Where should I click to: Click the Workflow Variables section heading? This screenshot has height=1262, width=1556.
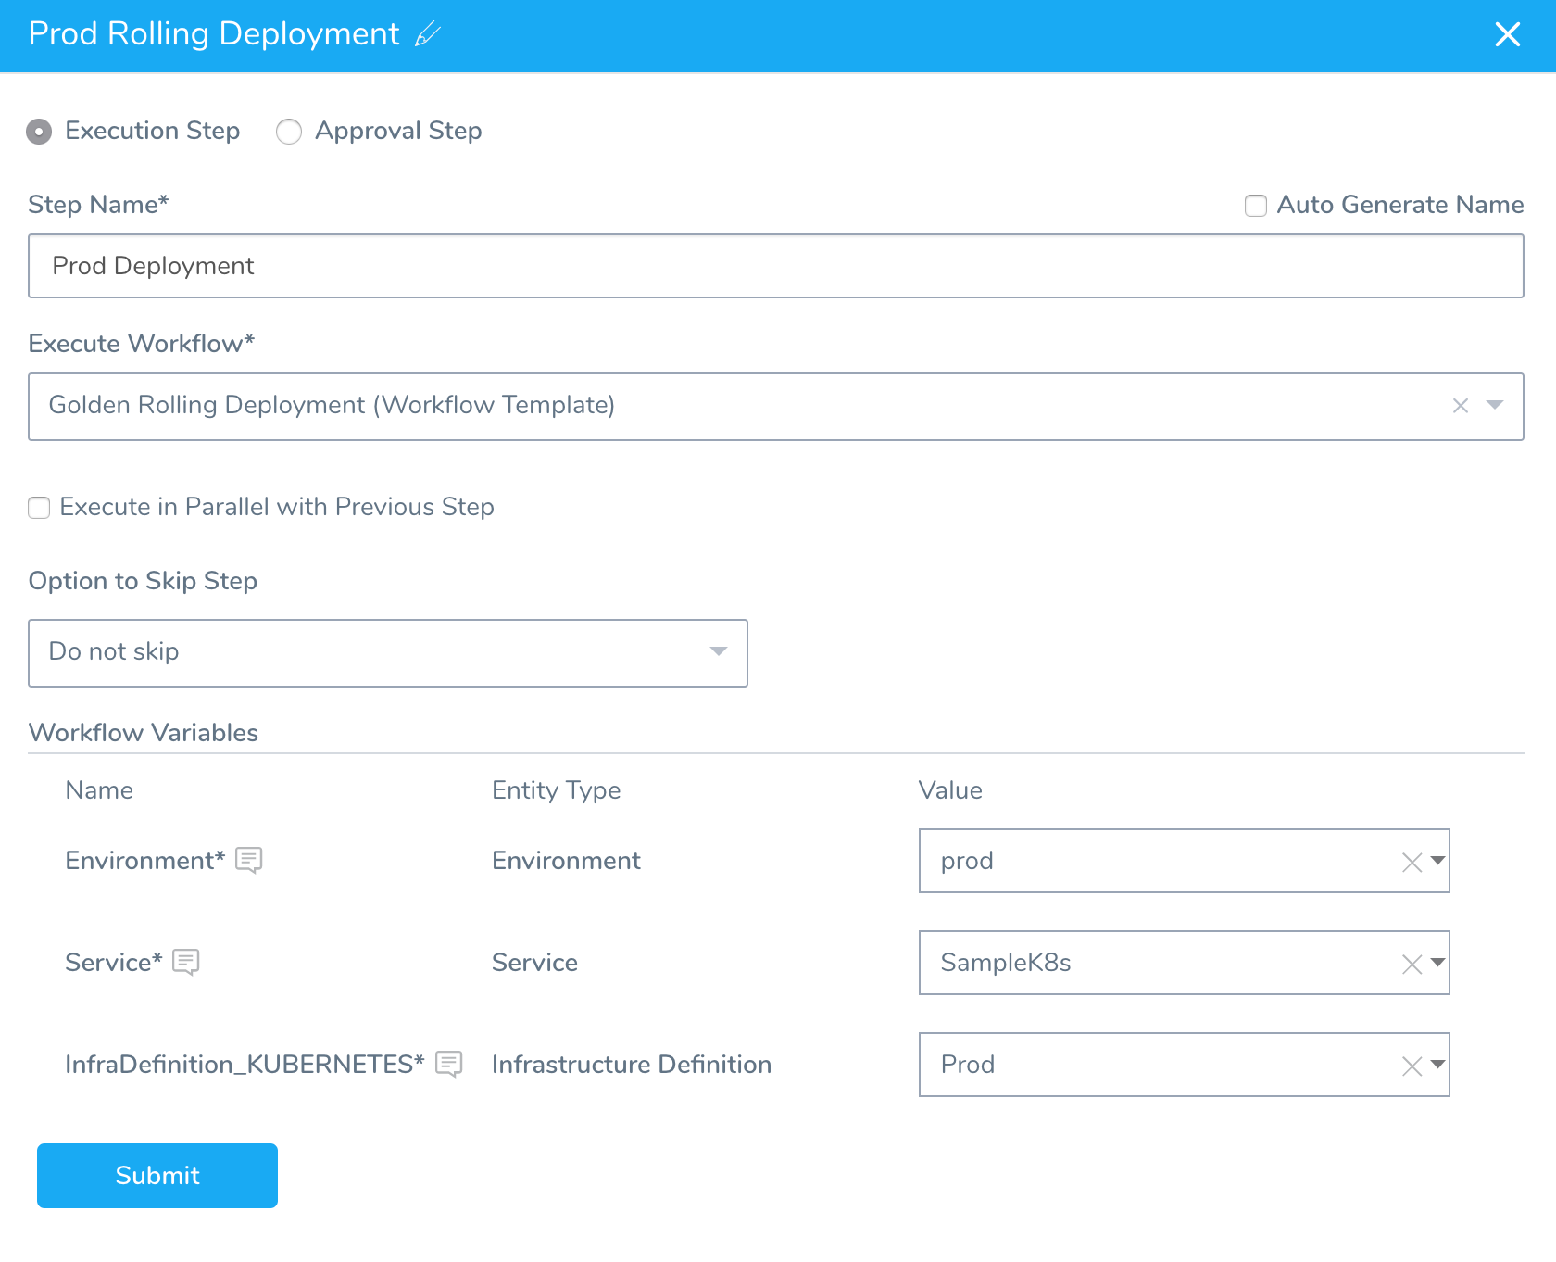coord(144,733)
